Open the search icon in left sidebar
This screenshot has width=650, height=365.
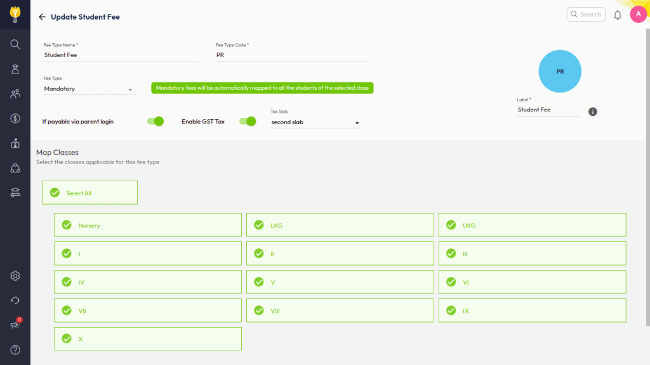tap(15, 44)
